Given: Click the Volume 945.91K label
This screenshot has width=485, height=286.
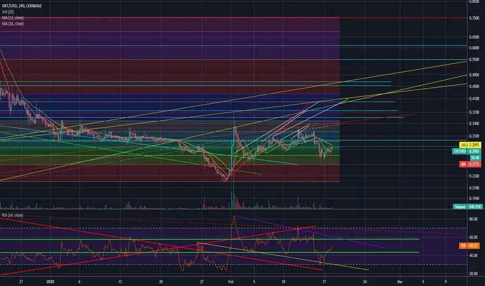Looking at the screenshot, I should 468,206.
